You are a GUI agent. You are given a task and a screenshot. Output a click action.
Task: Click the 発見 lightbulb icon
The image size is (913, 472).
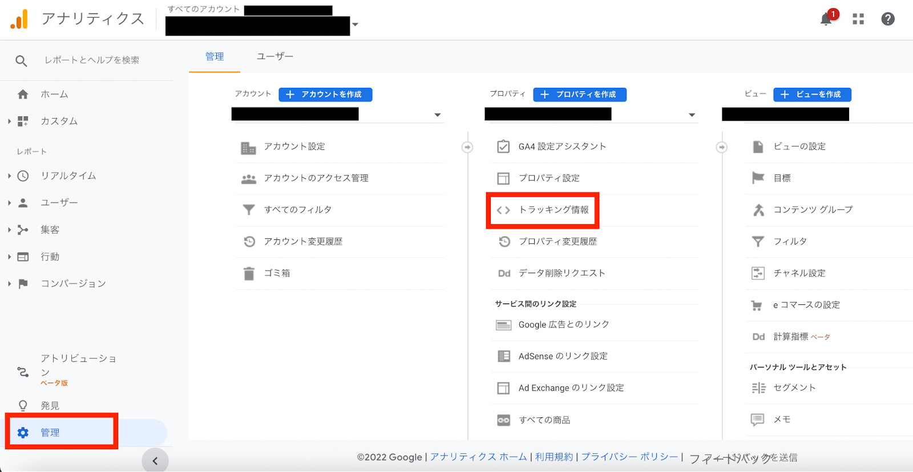click(23, 405)
